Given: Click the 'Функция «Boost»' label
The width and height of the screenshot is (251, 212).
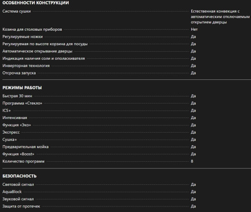Looking at the screenshot, I should tap(18, 154).
